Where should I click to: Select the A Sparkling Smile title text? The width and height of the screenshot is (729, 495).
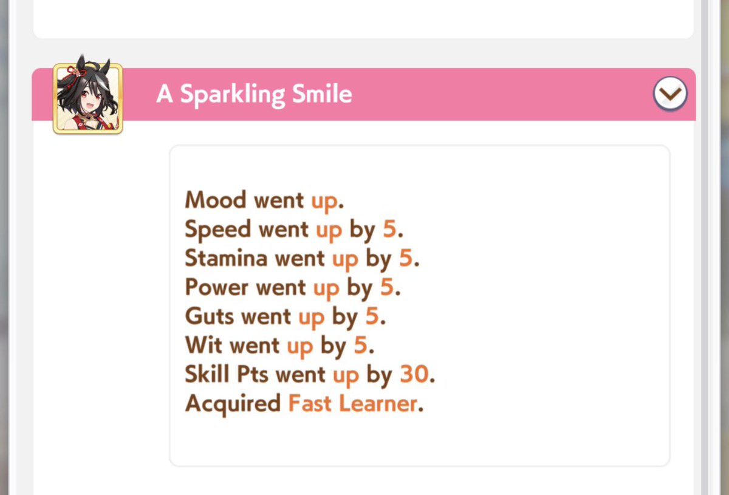[254, 94]
